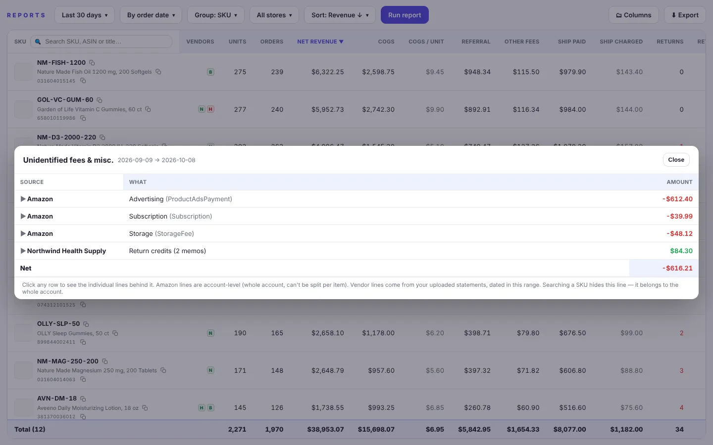Copy barcode 381370036012
The image size is (713, 445).
pos(83,417)
